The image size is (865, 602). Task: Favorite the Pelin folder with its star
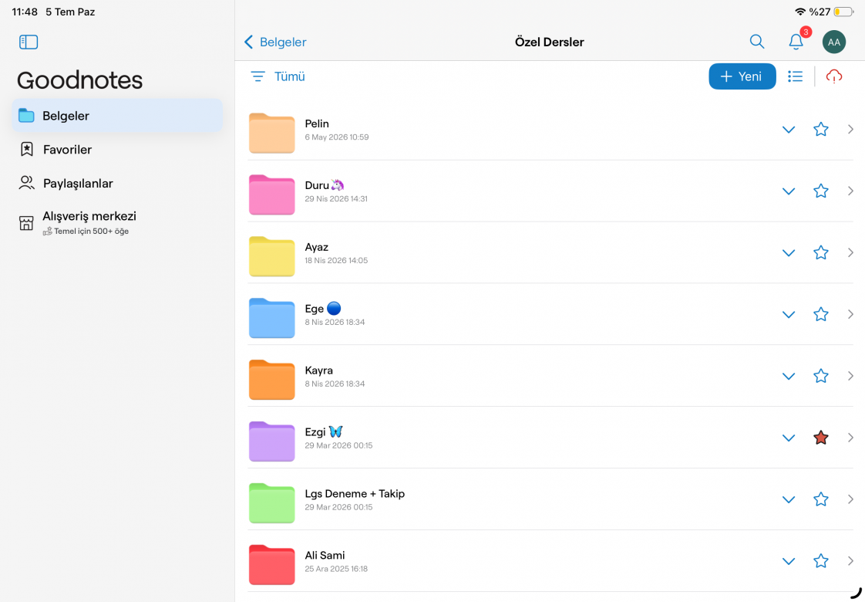821,129
